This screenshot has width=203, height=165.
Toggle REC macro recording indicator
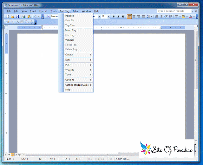[x=90, y=159]
